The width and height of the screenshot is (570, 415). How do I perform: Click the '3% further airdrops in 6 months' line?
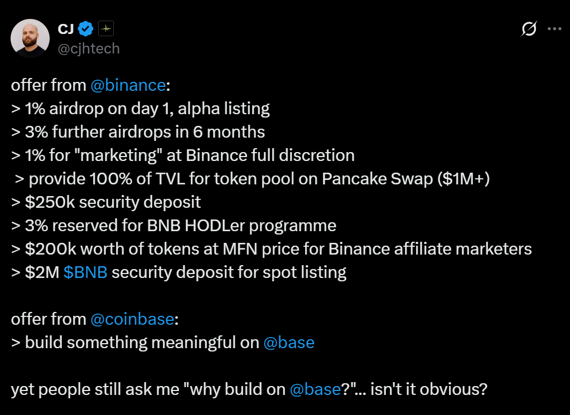(x=138, y=132)
